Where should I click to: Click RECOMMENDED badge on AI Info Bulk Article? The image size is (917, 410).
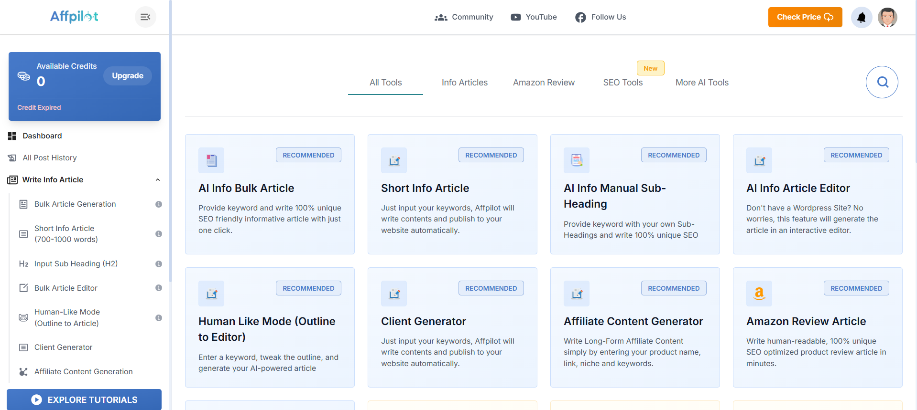click(308, 155)
